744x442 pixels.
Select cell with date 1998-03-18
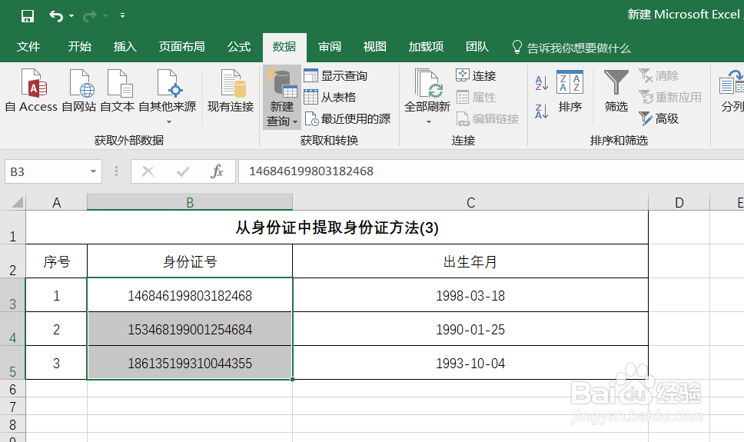pyautogui.click(x=470, y=295)
